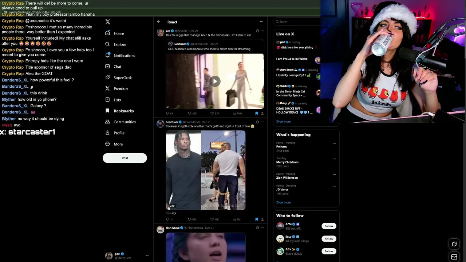
Task: Show more under Live on X
Action: pyautogui.click(x=283, y=122)
